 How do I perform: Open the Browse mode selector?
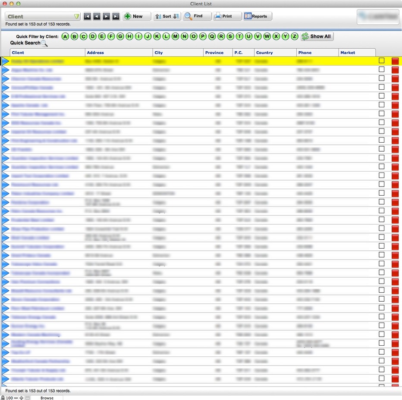point(47,398)
